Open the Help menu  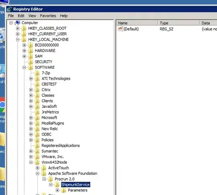tap(64, 16)
